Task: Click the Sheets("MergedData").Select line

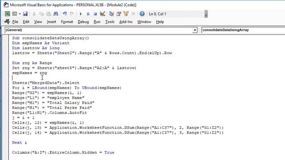Action: point(46,83)
